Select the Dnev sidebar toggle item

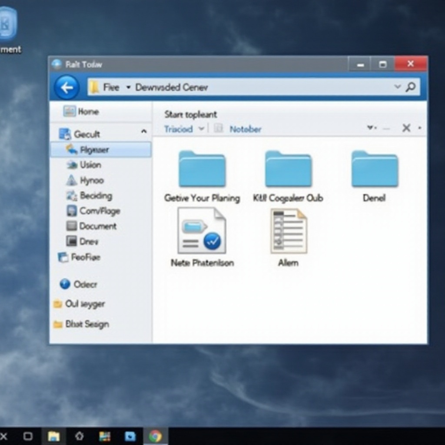coord(87,241)
